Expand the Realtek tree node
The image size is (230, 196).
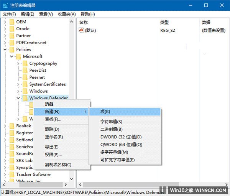pyautogui.click(x=5, y=126)
